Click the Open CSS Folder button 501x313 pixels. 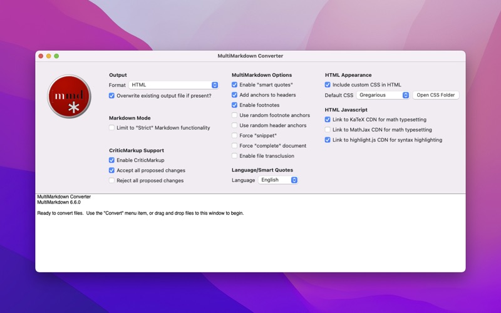pyautogui.click(x=436, y=95)
